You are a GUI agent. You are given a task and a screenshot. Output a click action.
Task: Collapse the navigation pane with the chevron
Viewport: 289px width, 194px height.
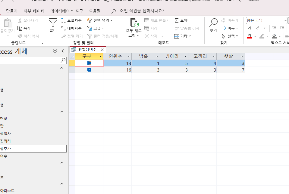tap(63, 51)
